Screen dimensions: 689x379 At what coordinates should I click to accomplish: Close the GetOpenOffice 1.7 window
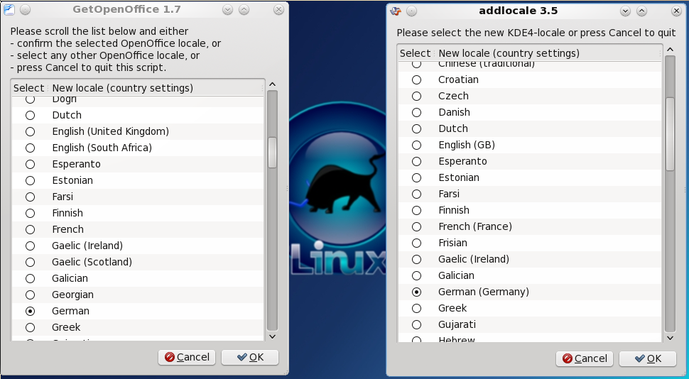click(x=278, y=10)
